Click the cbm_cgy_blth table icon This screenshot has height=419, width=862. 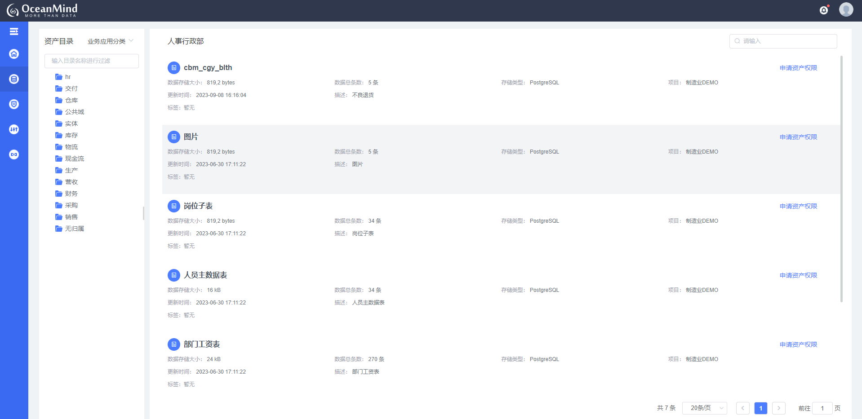pos(174,68)
